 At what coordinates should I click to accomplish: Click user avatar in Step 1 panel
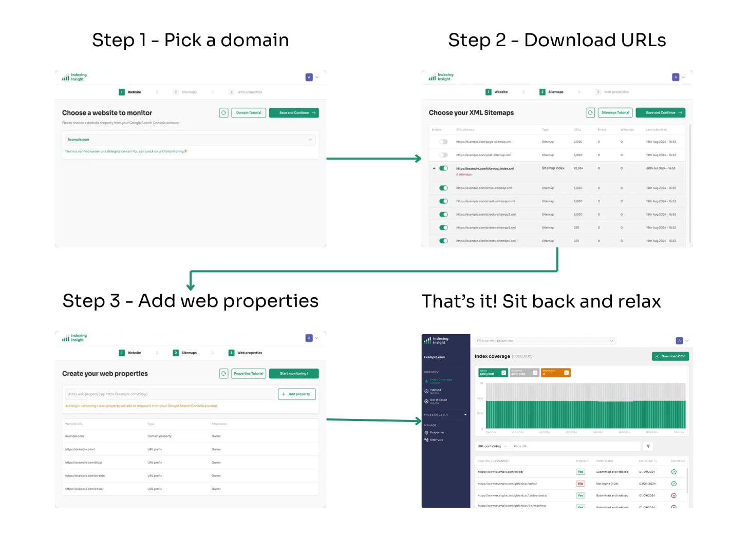point(309,77)
